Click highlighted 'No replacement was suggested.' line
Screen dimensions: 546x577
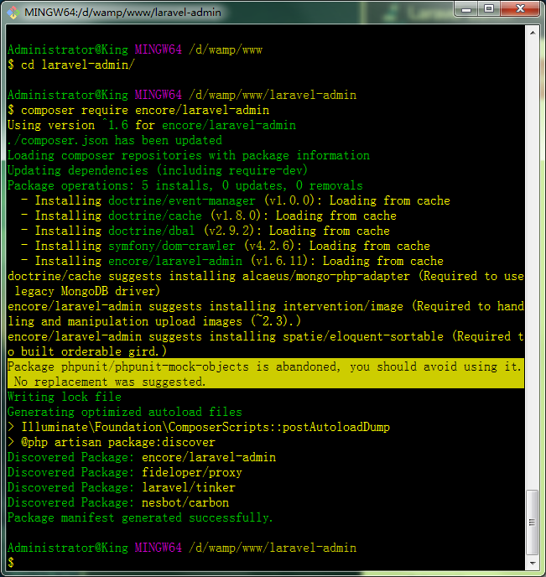[x=110, y=382]
